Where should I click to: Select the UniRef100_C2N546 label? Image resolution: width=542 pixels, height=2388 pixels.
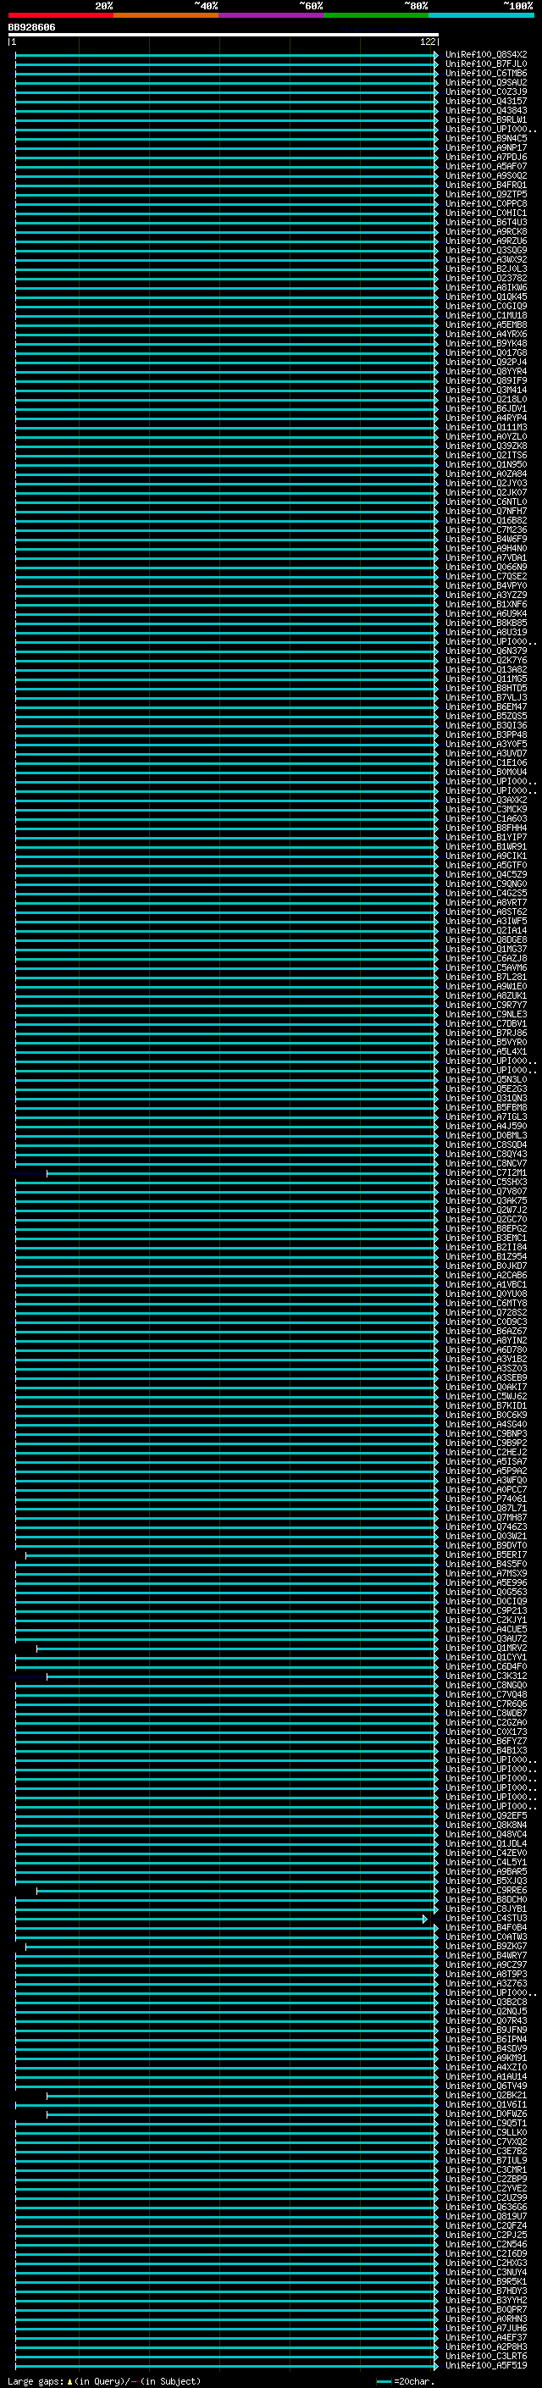(486, 2244)
